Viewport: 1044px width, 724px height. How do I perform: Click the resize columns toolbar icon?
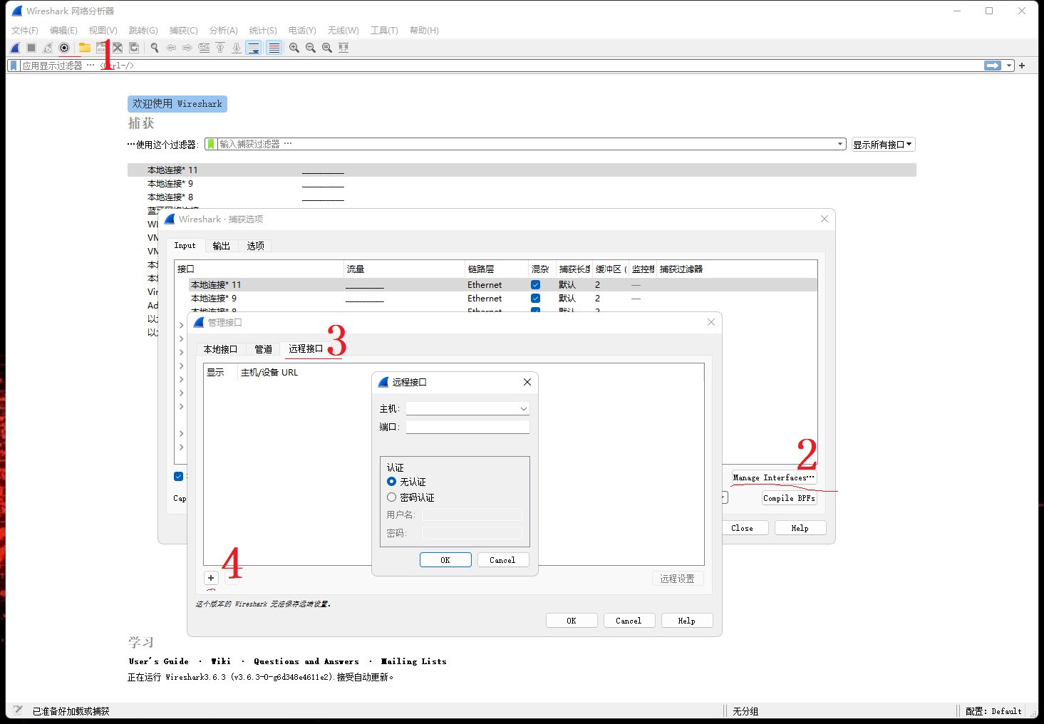(343, 48)
